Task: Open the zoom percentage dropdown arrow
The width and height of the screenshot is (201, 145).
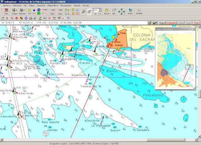Action: 100,10
